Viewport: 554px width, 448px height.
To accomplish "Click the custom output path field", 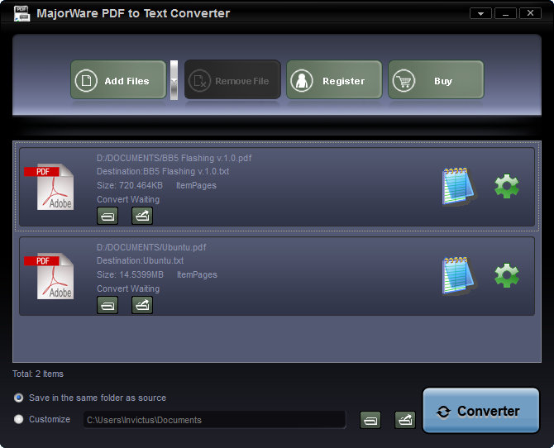I will [x=214, y=420].
